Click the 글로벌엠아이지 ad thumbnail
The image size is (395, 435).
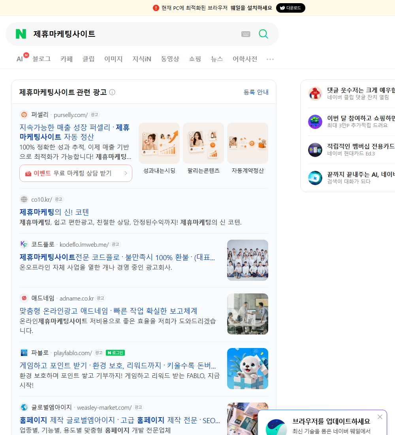point(243,419)
